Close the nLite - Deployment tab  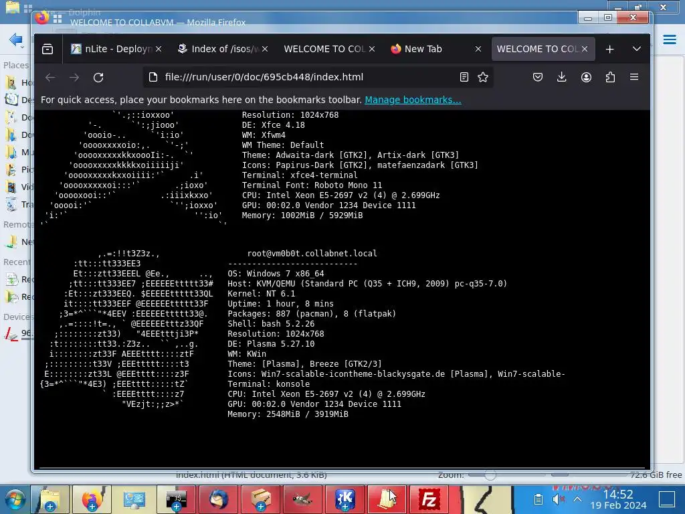[x=159, y=49]
